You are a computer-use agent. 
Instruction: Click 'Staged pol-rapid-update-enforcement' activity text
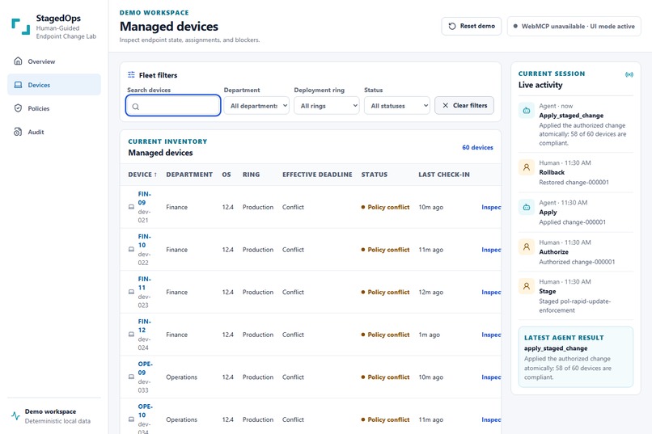pyautogui.click(x=574, y=305)
